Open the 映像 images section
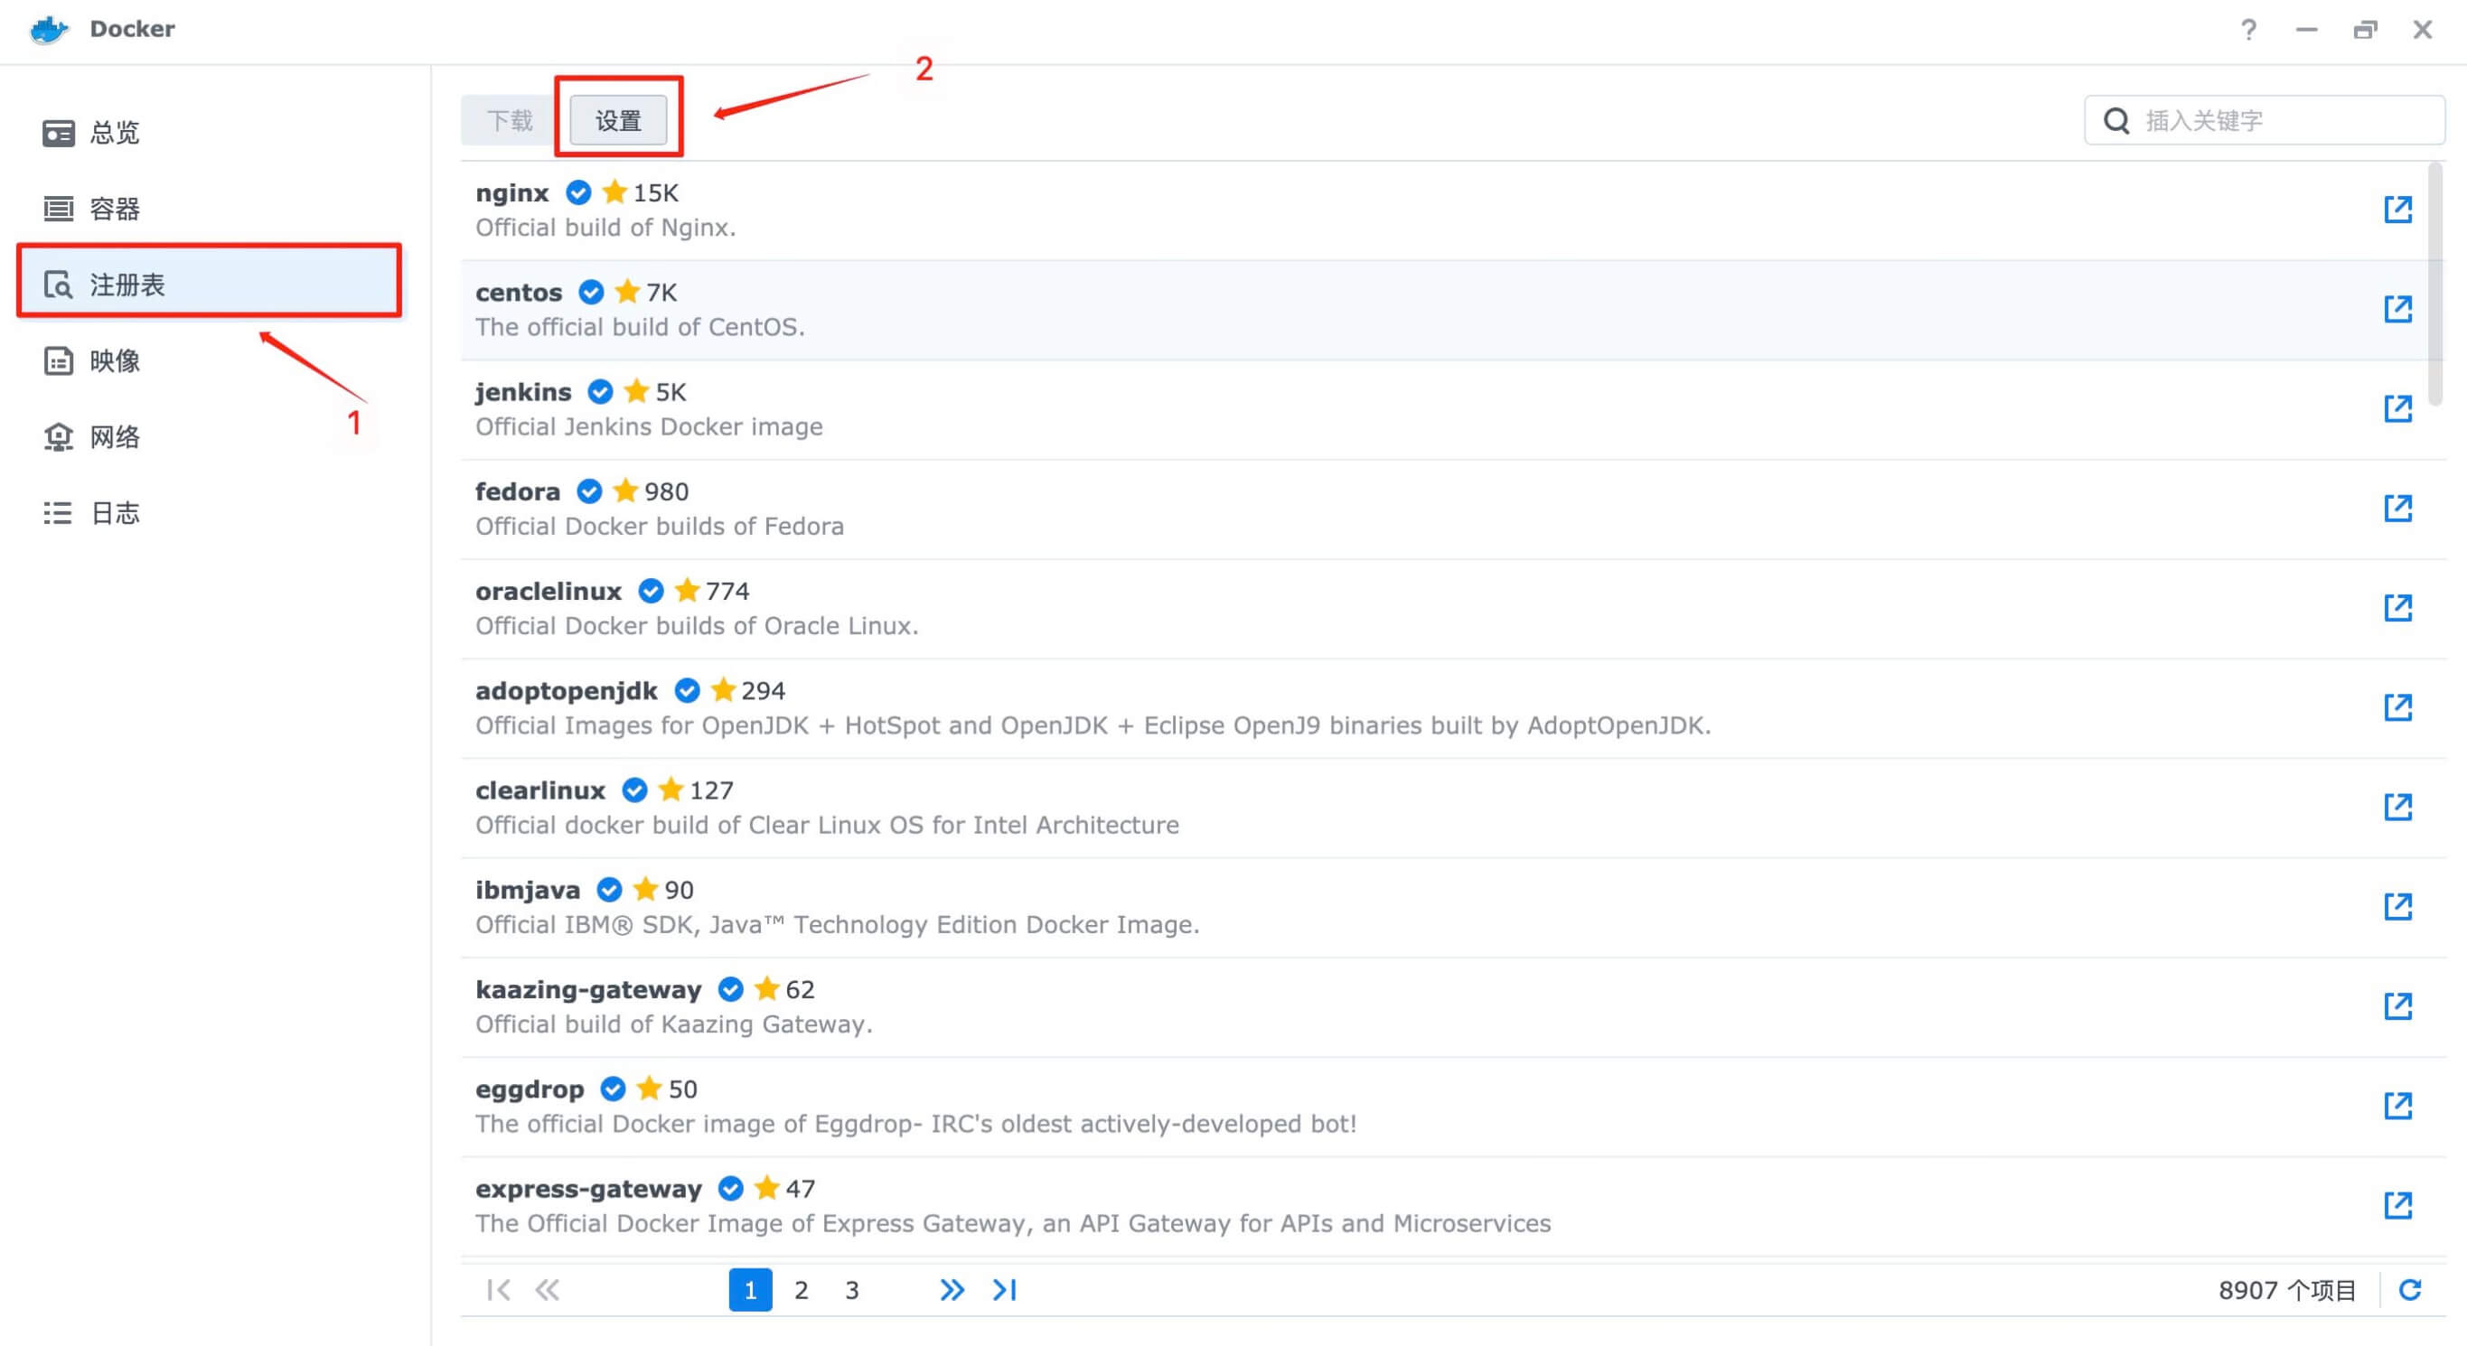 (x=209, y=361)
